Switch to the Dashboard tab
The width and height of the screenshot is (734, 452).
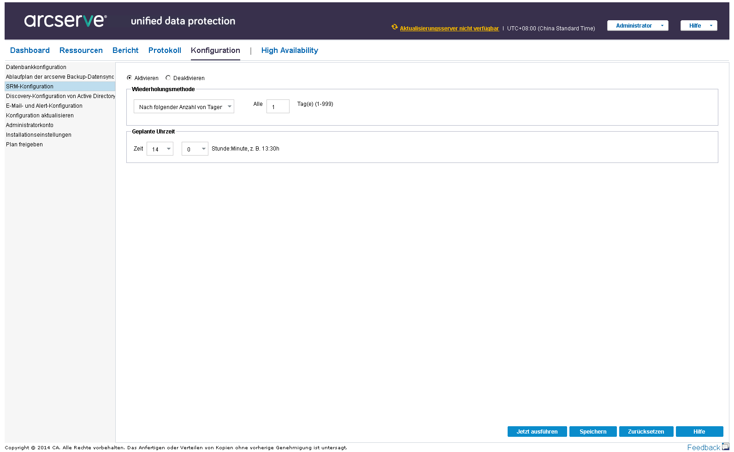tap(30, 50)
